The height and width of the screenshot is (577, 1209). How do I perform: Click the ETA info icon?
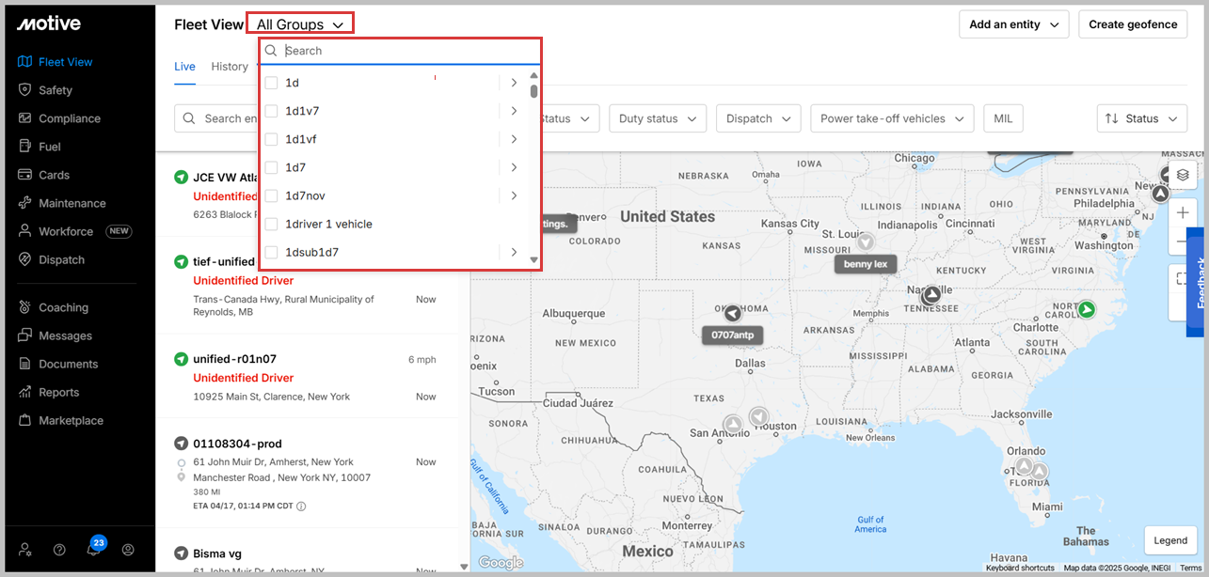click(301, 507)
